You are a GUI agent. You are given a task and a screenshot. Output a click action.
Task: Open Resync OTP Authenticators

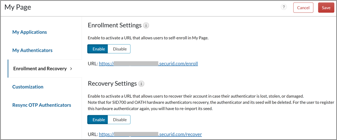(x=42, y=105)
